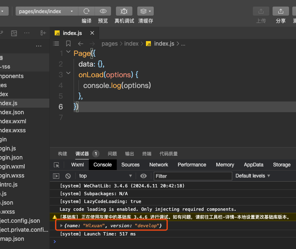296x249 pixels.
Task: Switch to the 构建 panel tab
Action: 62,154
